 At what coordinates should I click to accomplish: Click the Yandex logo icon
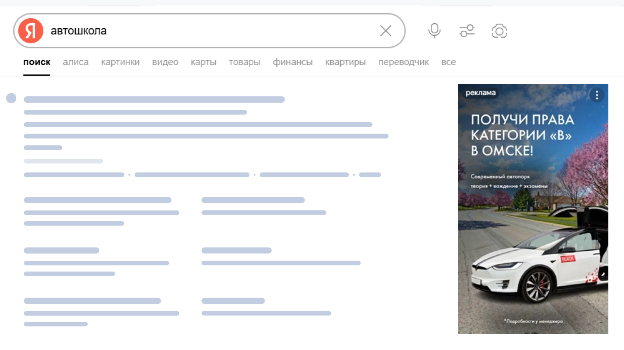pos(31,31)
